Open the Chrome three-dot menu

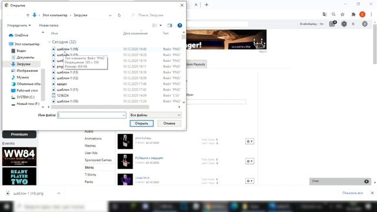tap(371, 14)
